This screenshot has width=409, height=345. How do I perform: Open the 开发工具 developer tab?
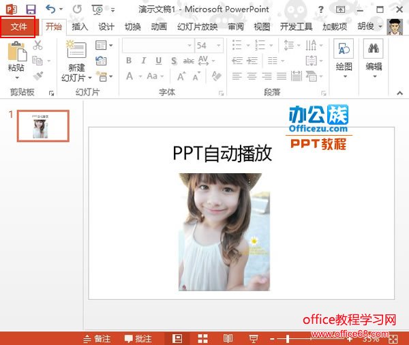tap(296, 27)
